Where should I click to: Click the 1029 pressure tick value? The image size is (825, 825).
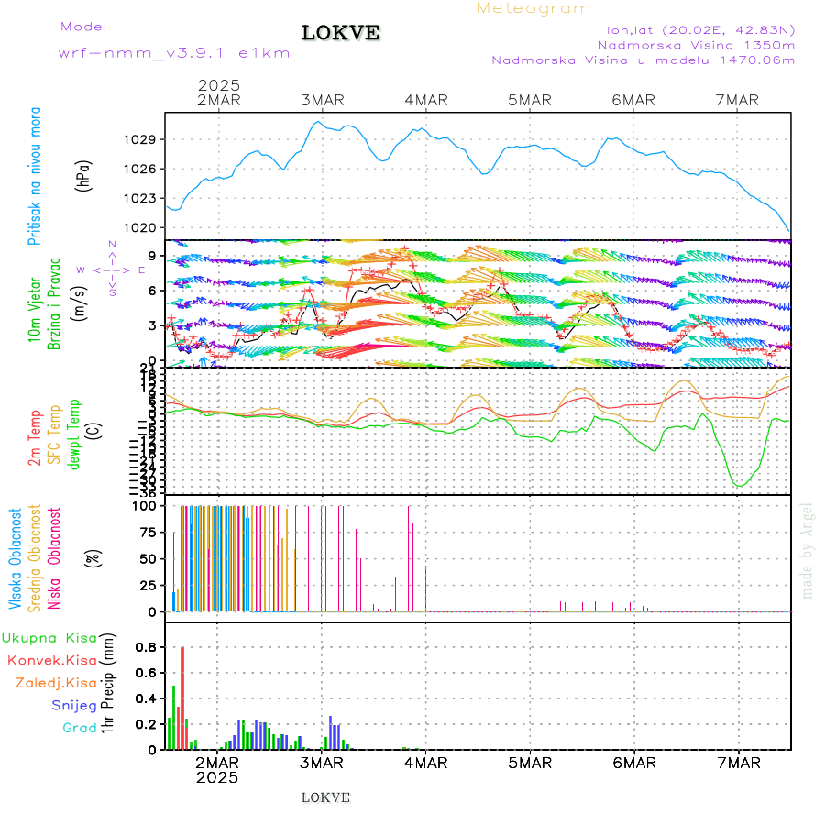point(139,139)
